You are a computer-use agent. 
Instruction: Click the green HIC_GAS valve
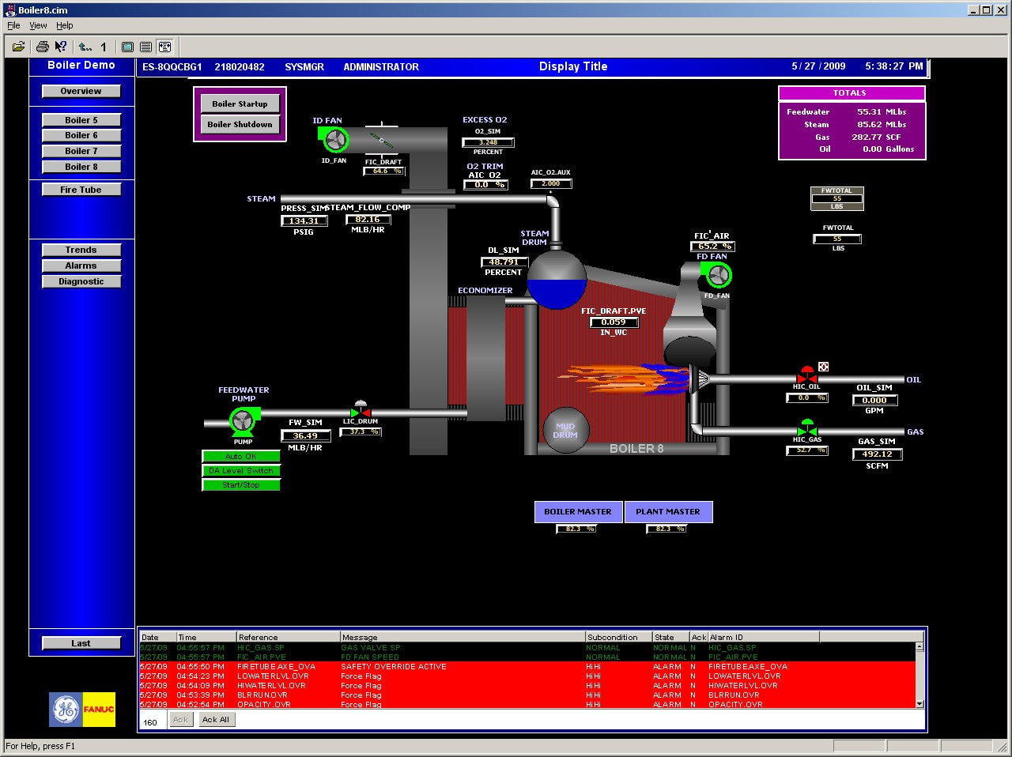[x=806, y=431]
